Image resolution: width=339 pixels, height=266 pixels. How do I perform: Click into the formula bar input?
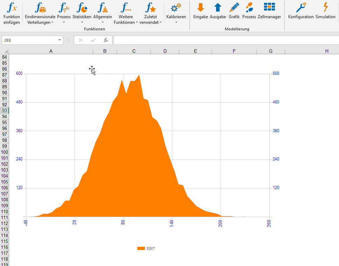(x=226, y=40)
